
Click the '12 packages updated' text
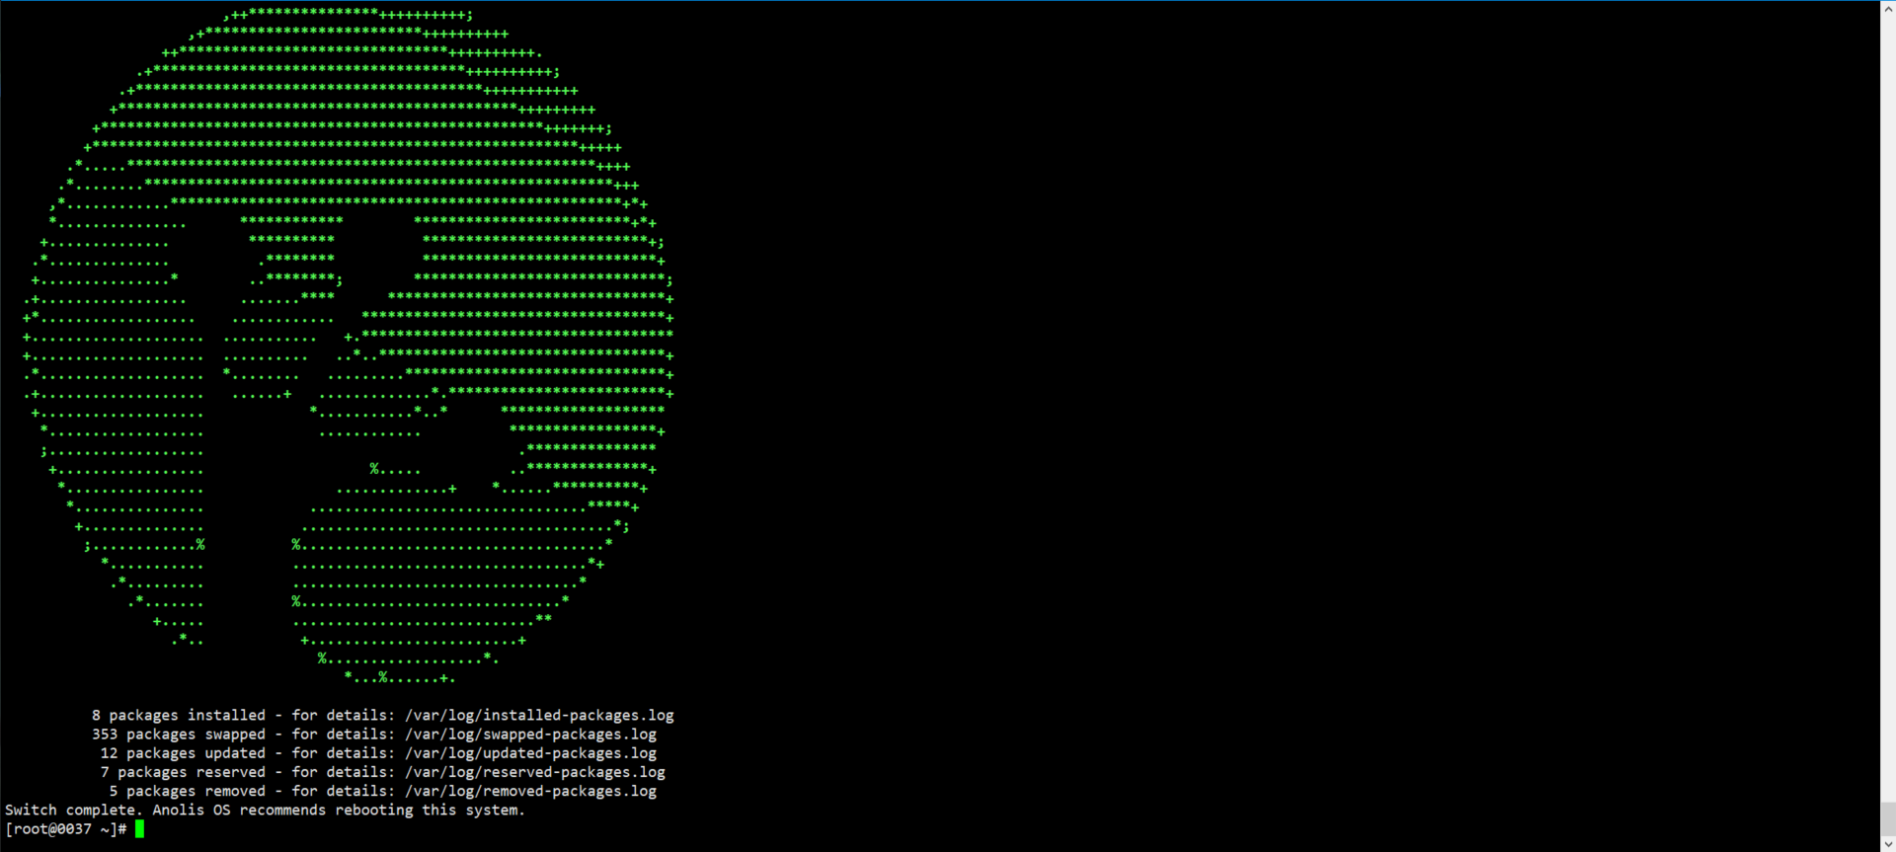183,753
